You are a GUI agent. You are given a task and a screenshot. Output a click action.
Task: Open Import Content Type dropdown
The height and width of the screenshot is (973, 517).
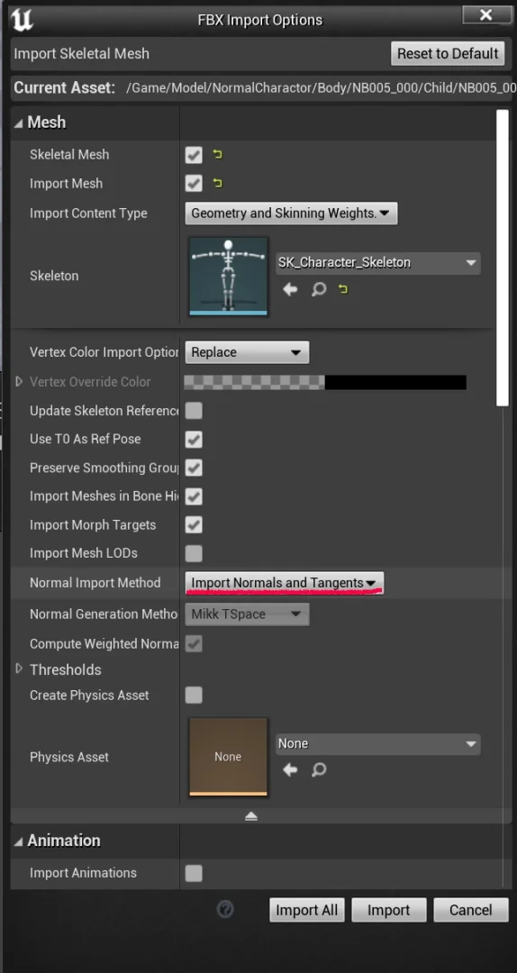click(290, 213)
